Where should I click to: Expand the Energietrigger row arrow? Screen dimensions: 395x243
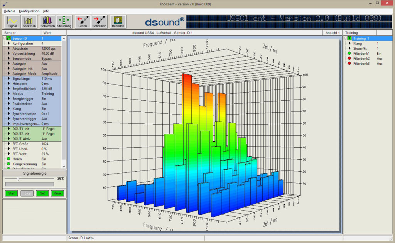(9, 99)
